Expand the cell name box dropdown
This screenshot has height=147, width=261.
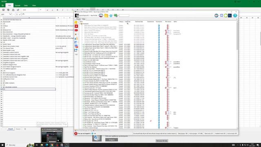pyautogui.click(x=10, y=14)
